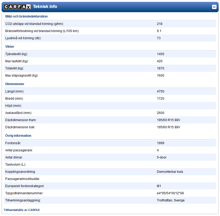Click the Typgodkännandenummer label
220x216 pixels.
(x=24, y=193)
